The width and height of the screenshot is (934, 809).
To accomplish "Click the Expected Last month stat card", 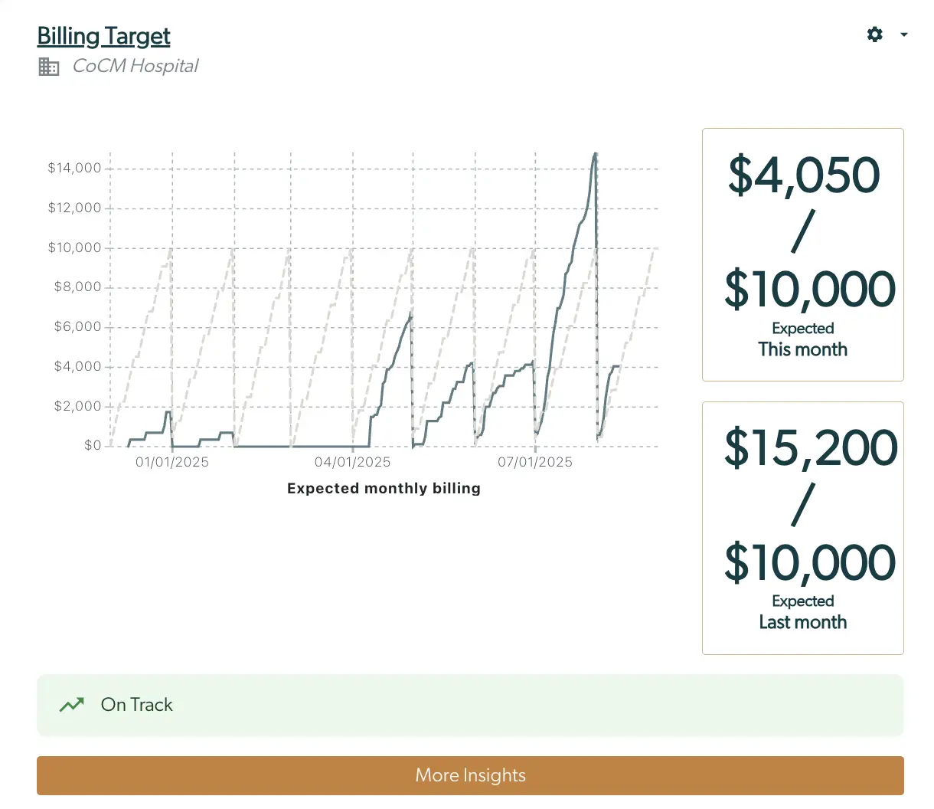I will pos(802,527).
